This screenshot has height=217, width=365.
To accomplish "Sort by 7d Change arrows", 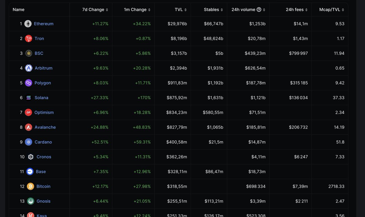I will 107,10.
